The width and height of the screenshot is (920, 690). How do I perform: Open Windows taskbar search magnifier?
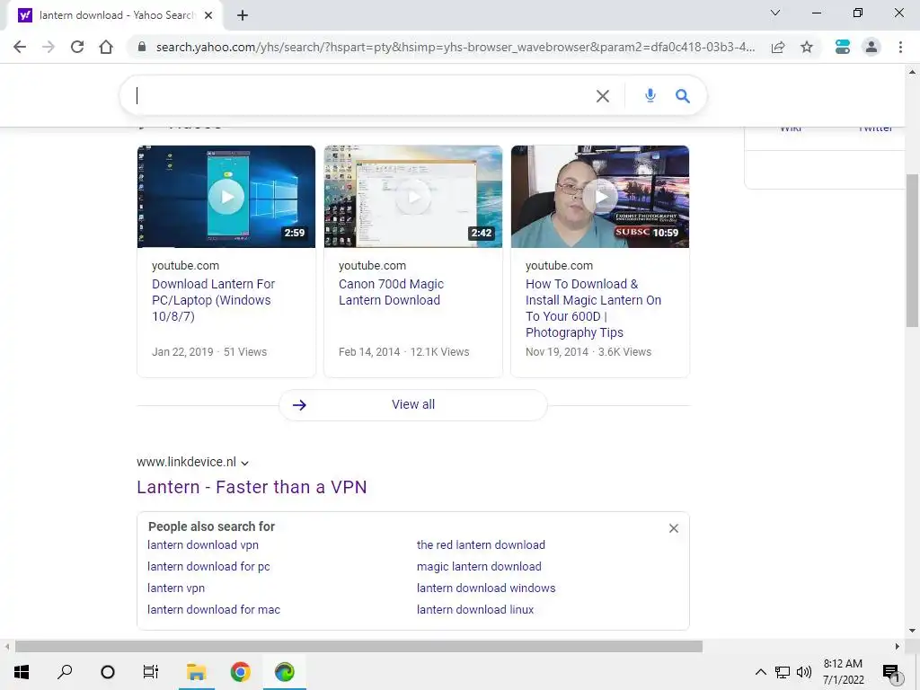(65, 672)
